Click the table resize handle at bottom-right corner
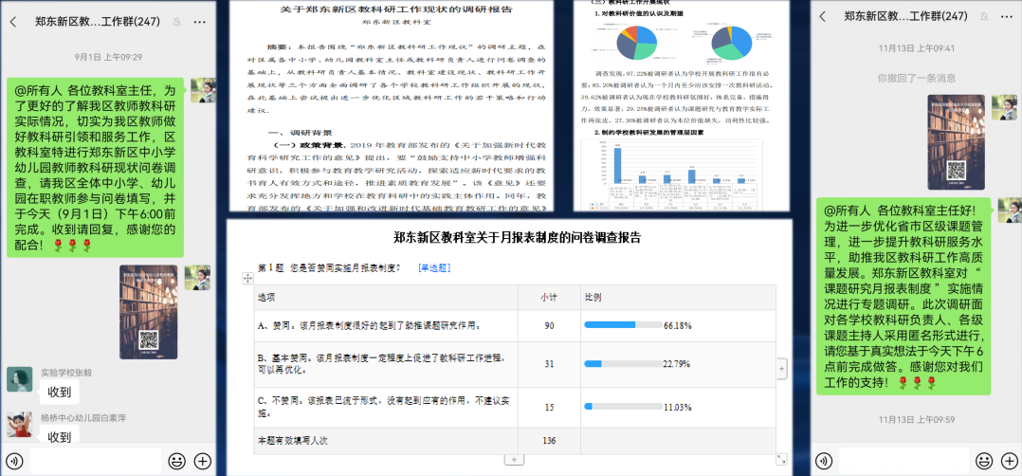Screen dimensions: 1022x476 pyautogui.click(x=781, y=459)
